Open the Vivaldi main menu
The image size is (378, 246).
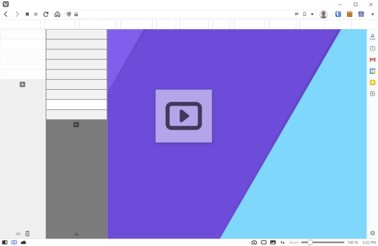click(x=6, y=4)
